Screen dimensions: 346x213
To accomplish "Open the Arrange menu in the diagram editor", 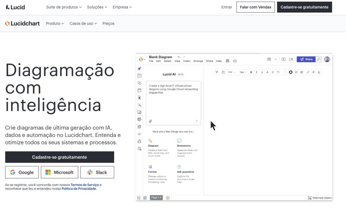I will coord(198,61).
